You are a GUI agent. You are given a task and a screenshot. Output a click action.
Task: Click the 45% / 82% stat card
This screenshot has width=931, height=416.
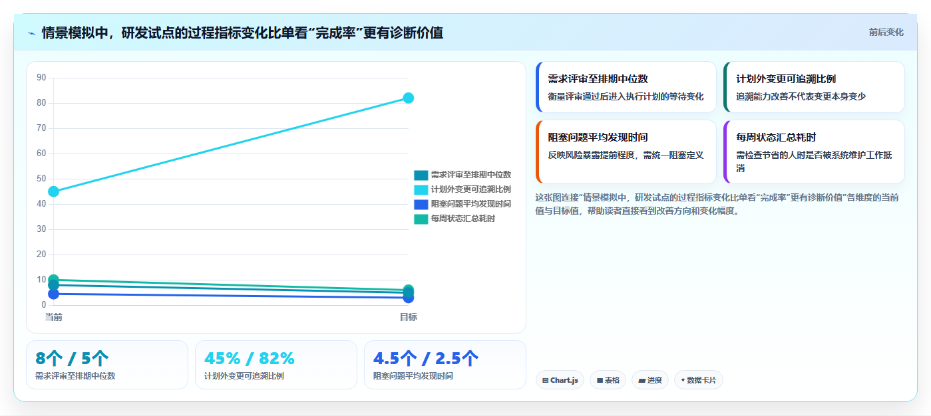[276, 365]
